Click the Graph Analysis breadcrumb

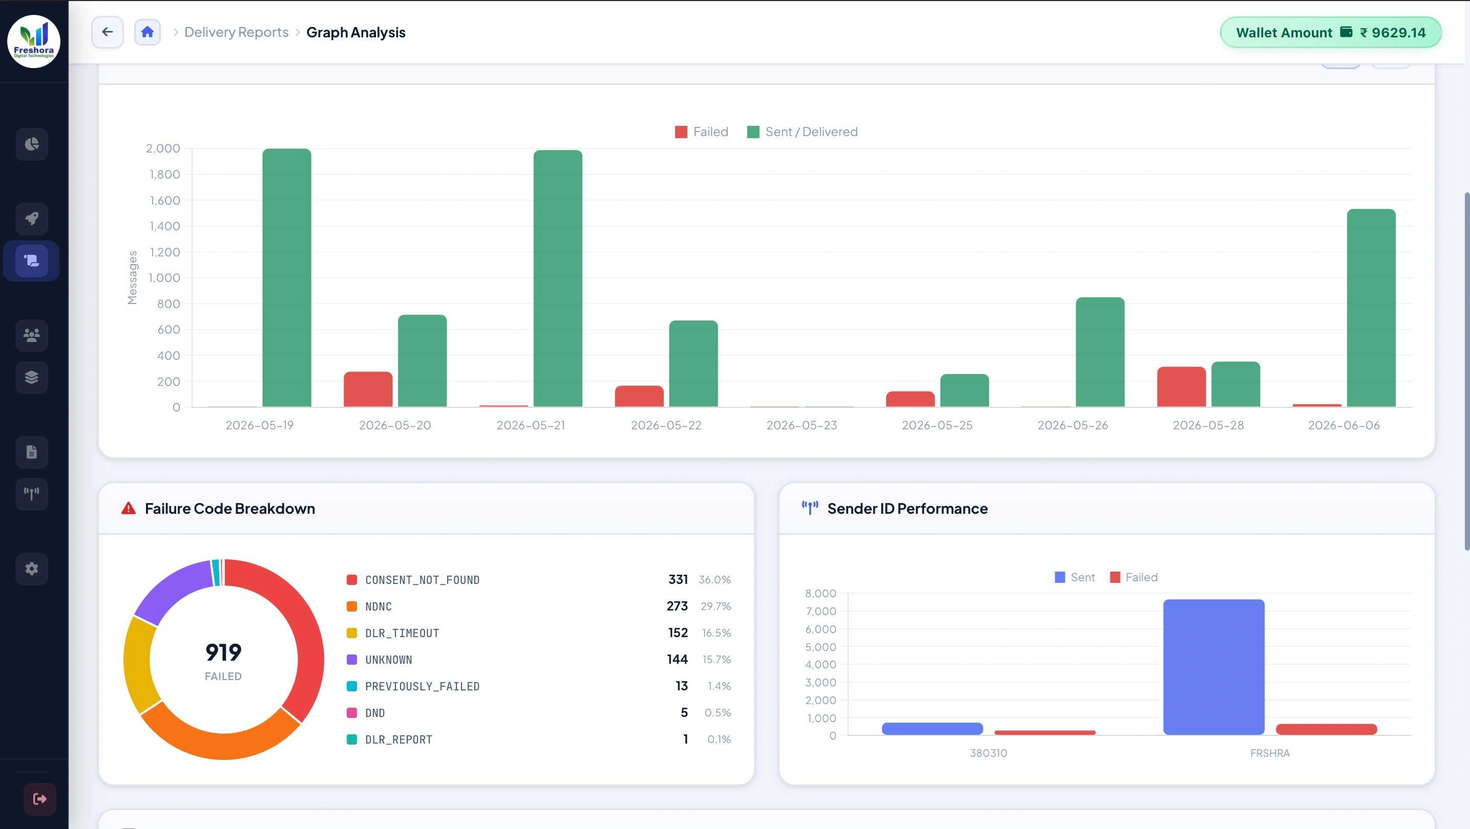356,33
